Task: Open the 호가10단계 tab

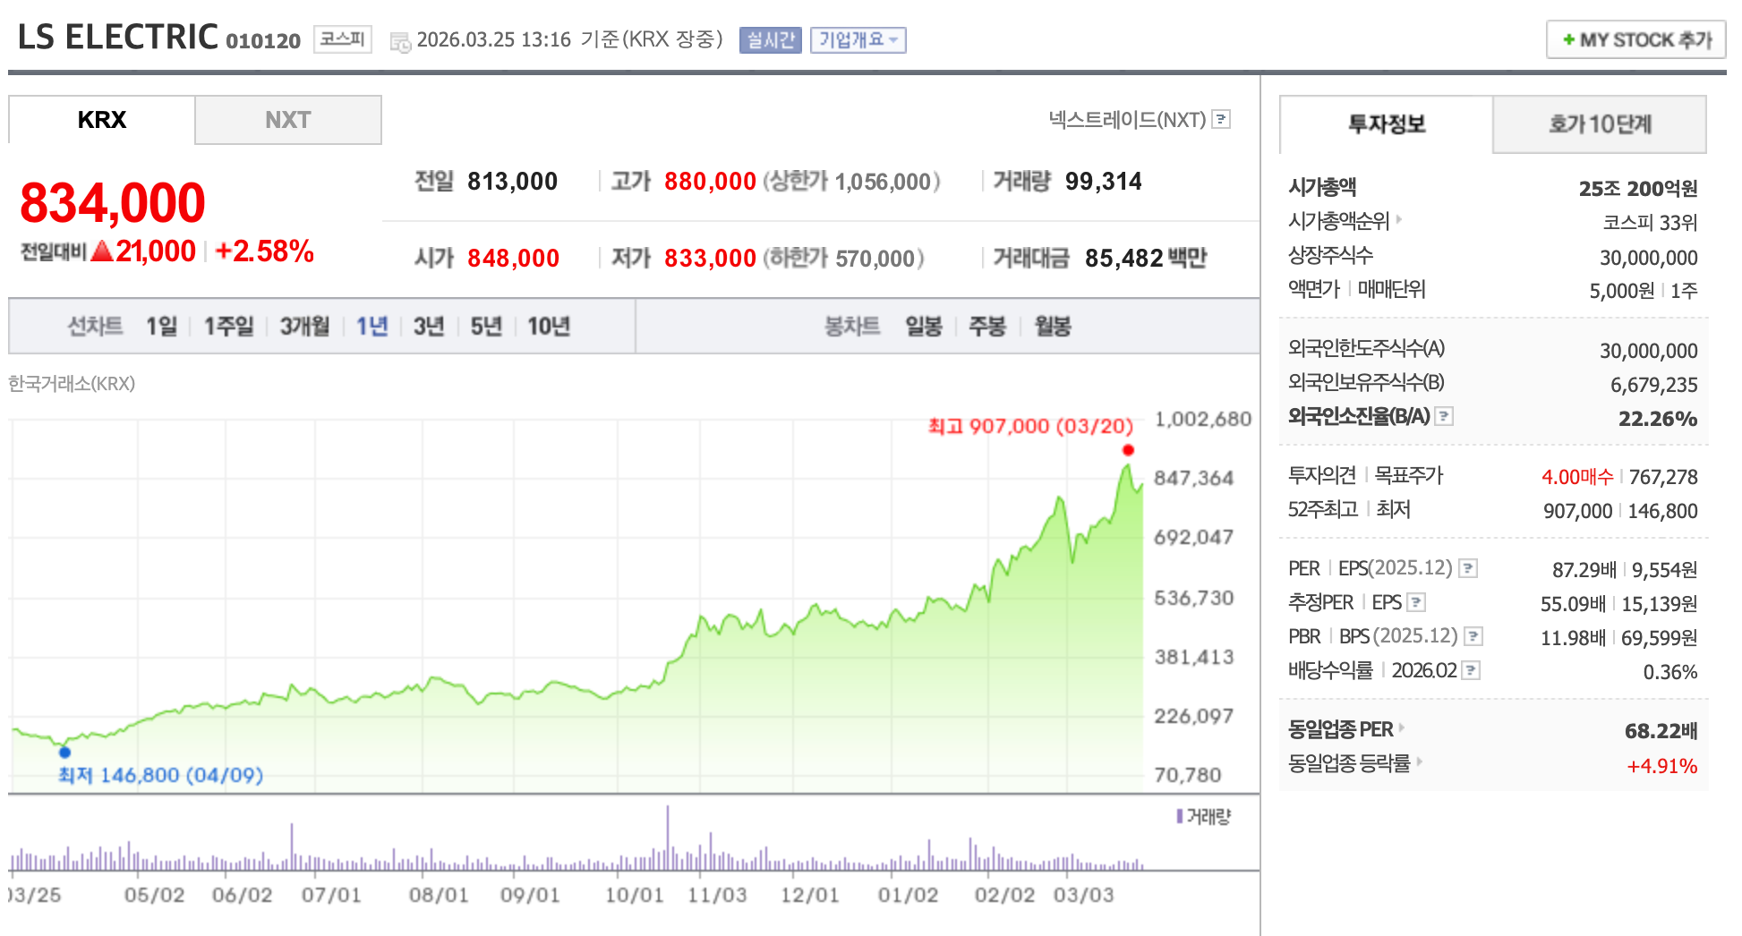Action: (x=1600, y=124)
